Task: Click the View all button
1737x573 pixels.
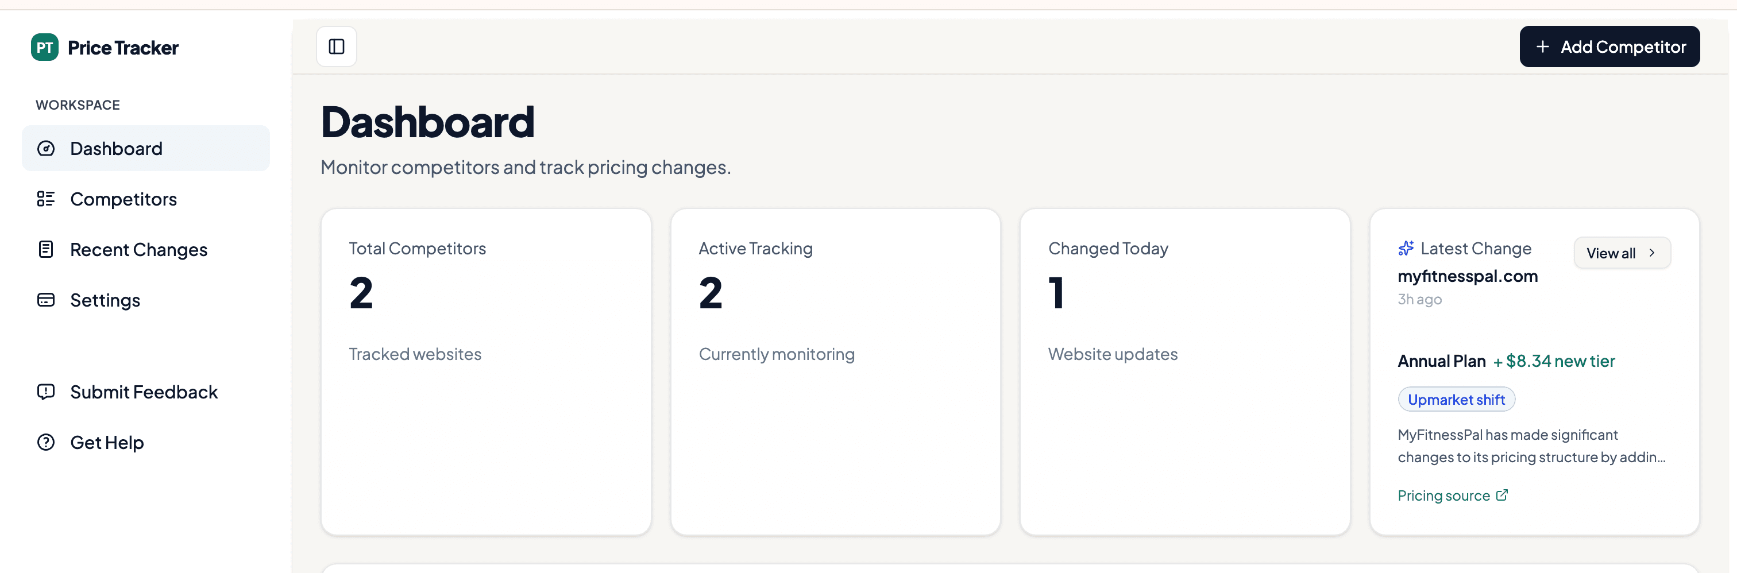Action: (1622, 253)
